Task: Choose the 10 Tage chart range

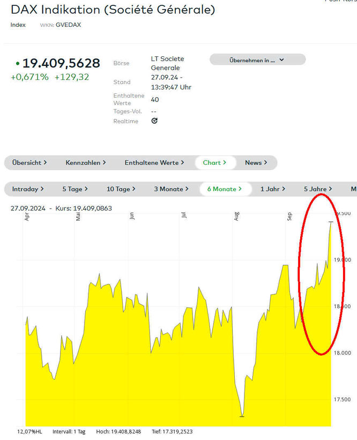Action: [x=121, y=189]
